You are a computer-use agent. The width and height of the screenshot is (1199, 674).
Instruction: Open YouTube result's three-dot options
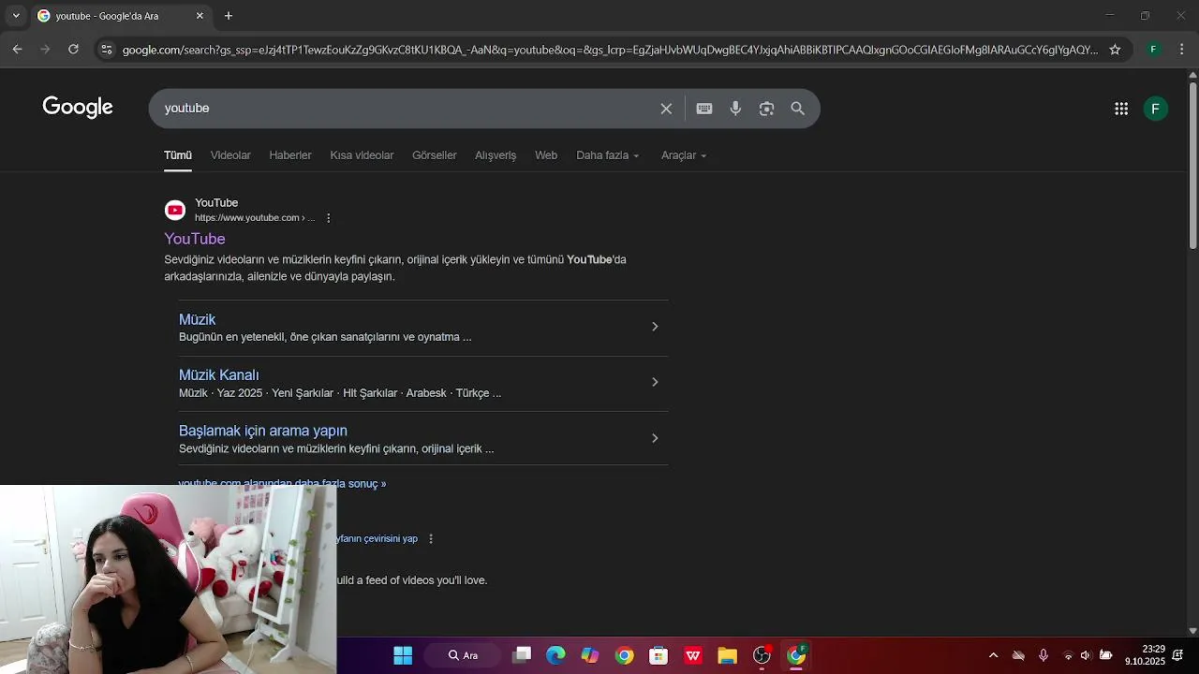tap(328, 218)
